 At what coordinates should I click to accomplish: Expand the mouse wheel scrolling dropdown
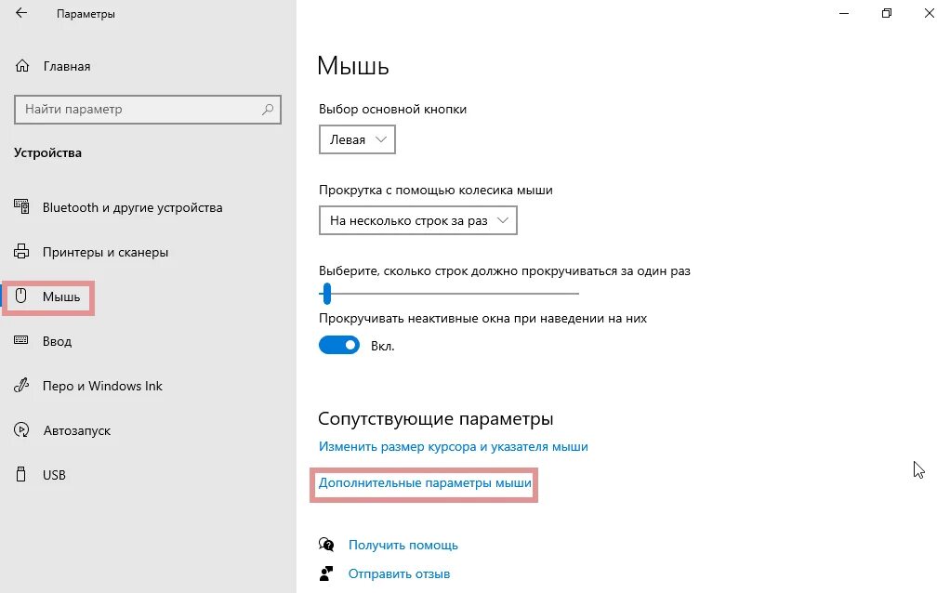(417, 220)
